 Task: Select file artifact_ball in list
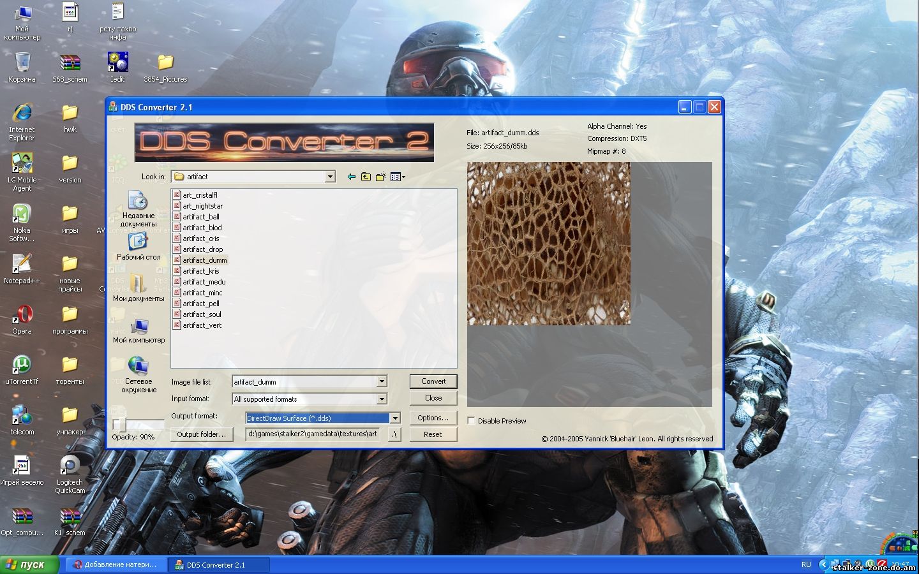click(196, 217)
